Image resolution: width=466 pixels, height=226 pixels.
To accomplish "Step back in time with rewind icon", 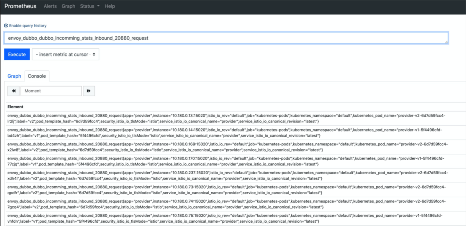I will point(14,91).
